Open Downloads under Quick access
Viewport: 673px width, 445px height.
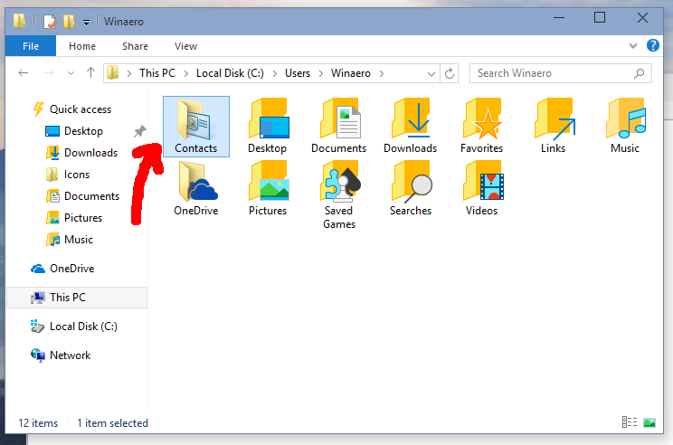(81, 152)
